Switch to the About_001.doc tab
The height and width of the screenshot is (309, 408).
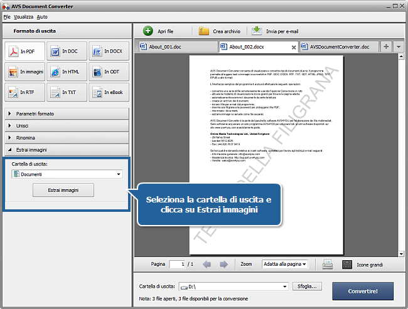point(178,47)
